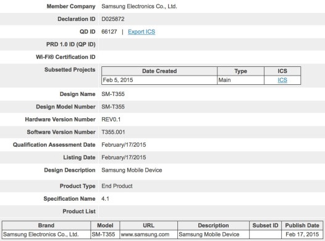Click the Feb 5, 2015 date created cell
325x241 pixels.
[159, 80]
